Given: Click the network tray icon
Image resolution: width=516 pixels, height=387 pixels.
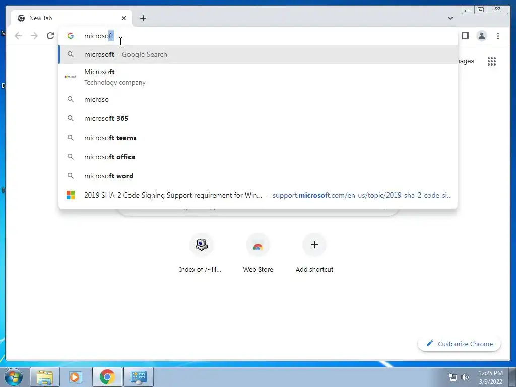Looking at the screenshot, I should point(453,377).
